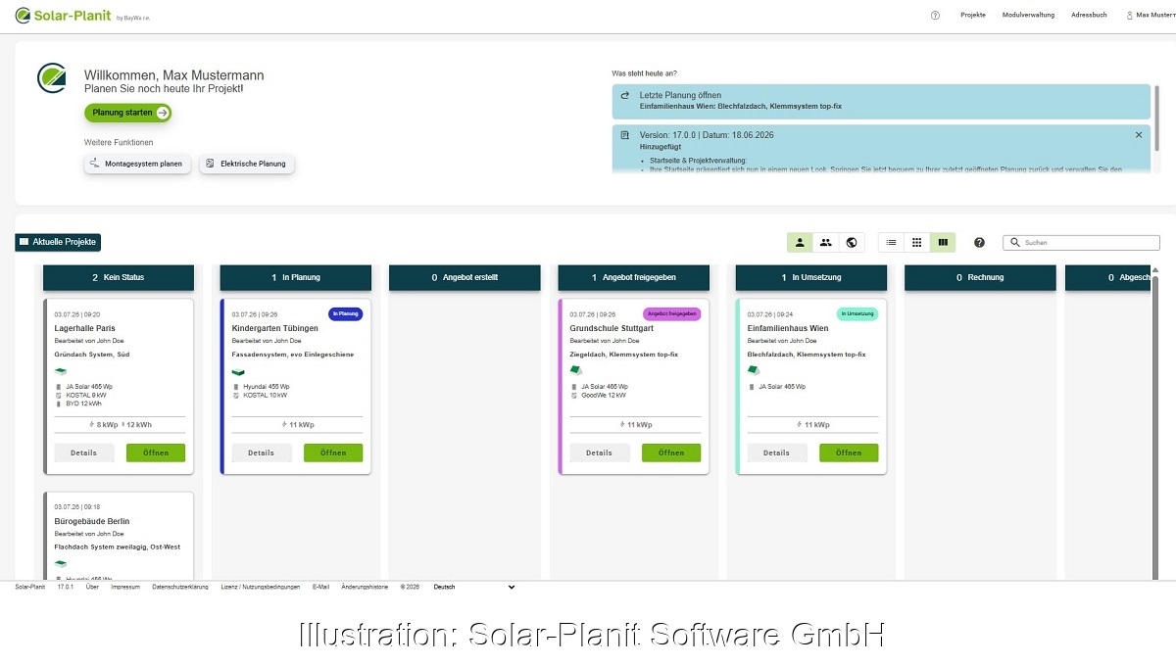Click inverter icon beside GoodWe 12 kW

coord(574,395)
